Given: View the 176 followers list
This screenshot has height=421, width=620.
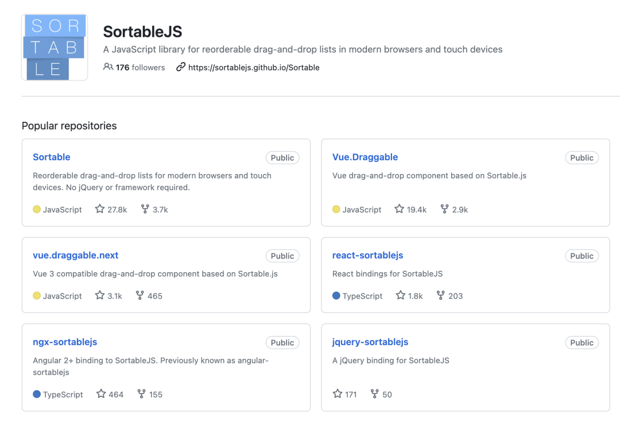Looking at the screenshot, I should 140,67.
